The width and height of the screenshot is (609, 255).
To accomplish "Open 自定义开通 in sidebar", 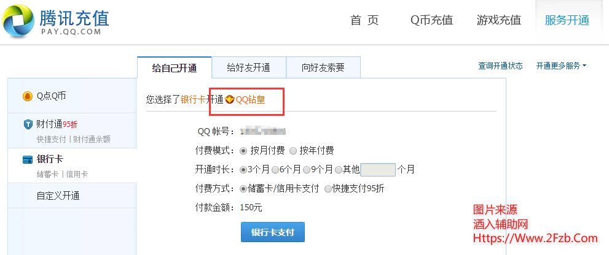I will coord(58,196).
